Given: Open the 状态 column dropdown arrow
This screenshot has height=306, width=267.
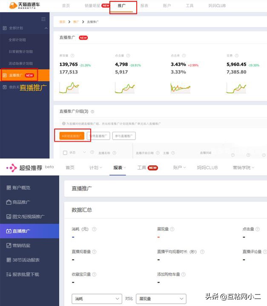Looking at the screenshot, I should tap(84, 152).
